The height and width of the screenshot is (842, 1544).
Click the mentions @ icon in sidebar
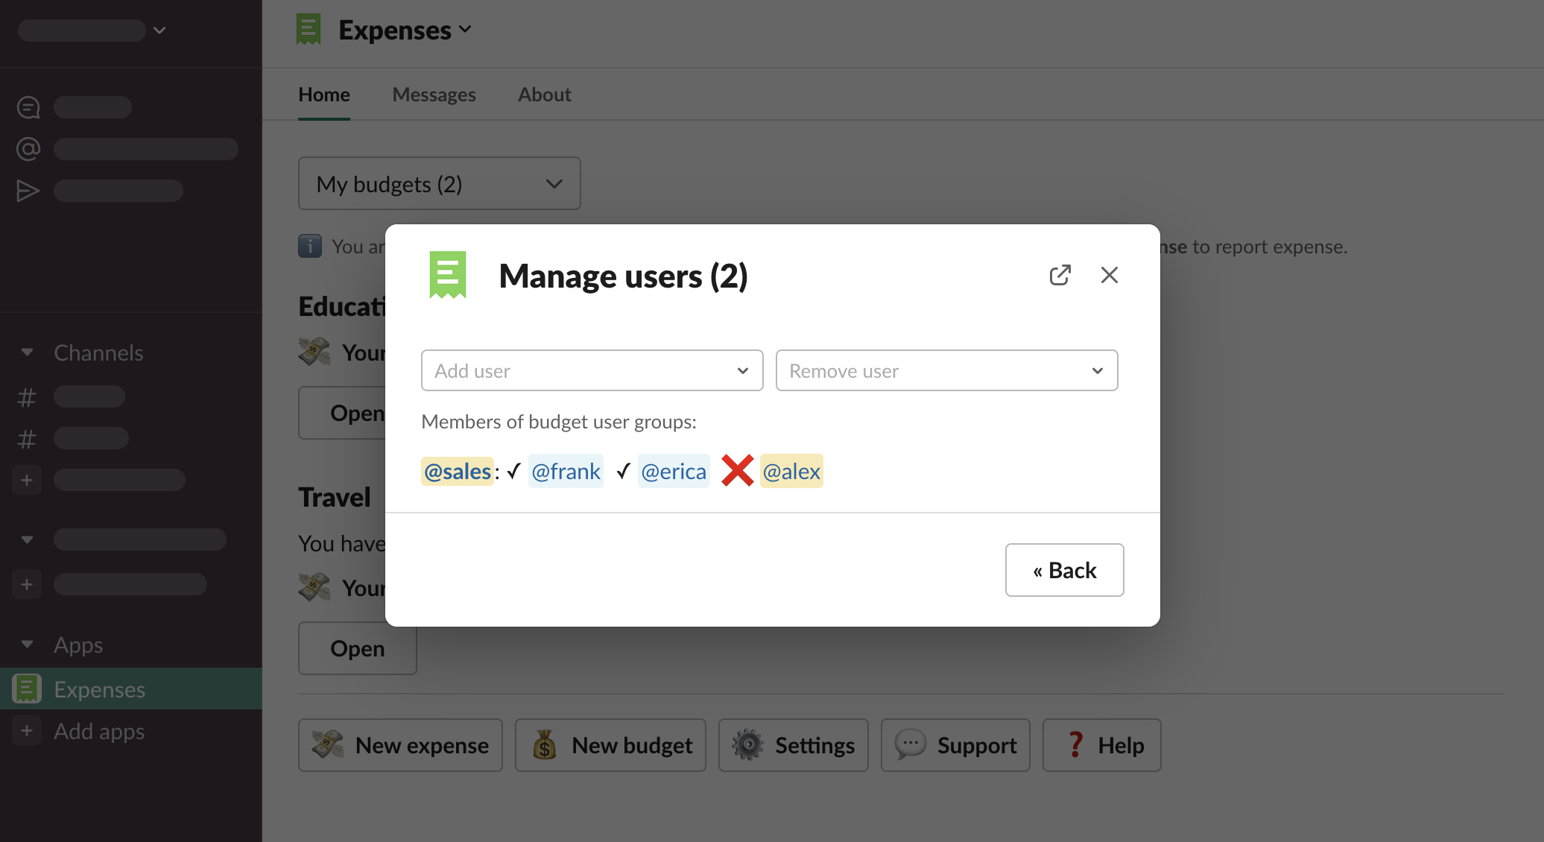(28, 149)
